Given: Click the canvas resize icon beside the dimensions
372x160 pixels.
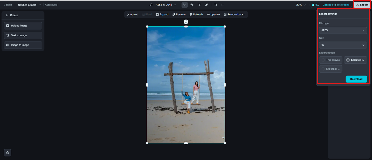Looking at the screenshot, I should 151,5.
